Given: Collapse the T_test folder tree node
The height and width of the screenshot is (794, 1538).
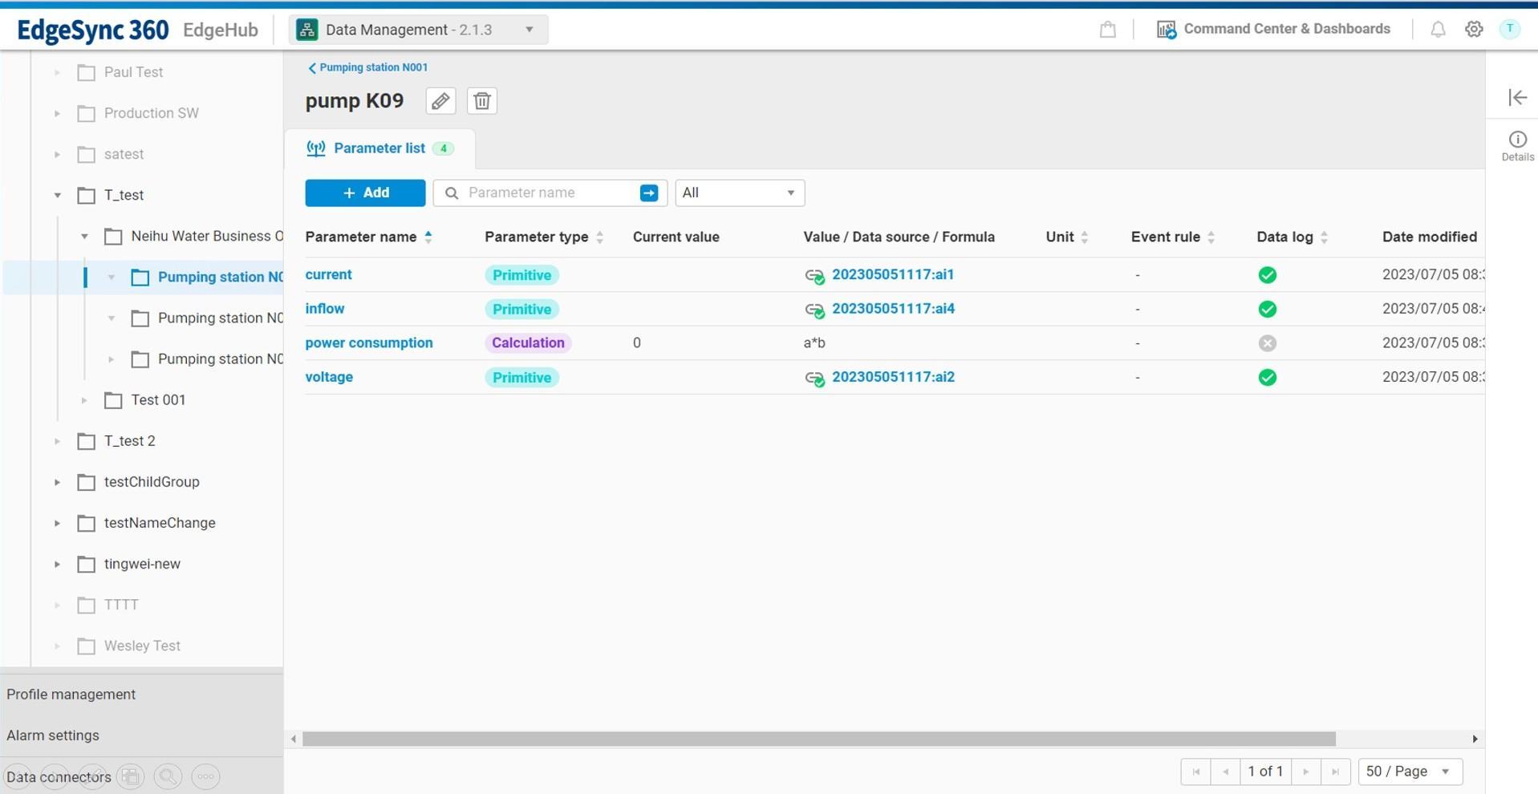Looking at the screenshot, I should (x=58, y=195).
